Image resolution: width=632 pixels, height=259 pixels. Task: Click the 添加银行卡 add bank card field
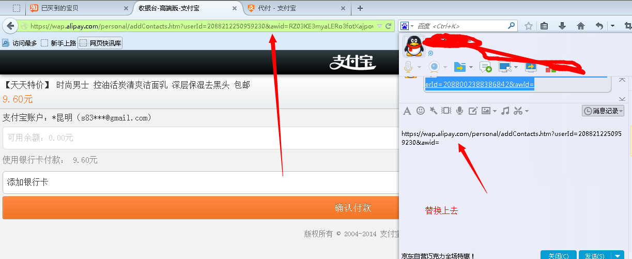point(202,182)
